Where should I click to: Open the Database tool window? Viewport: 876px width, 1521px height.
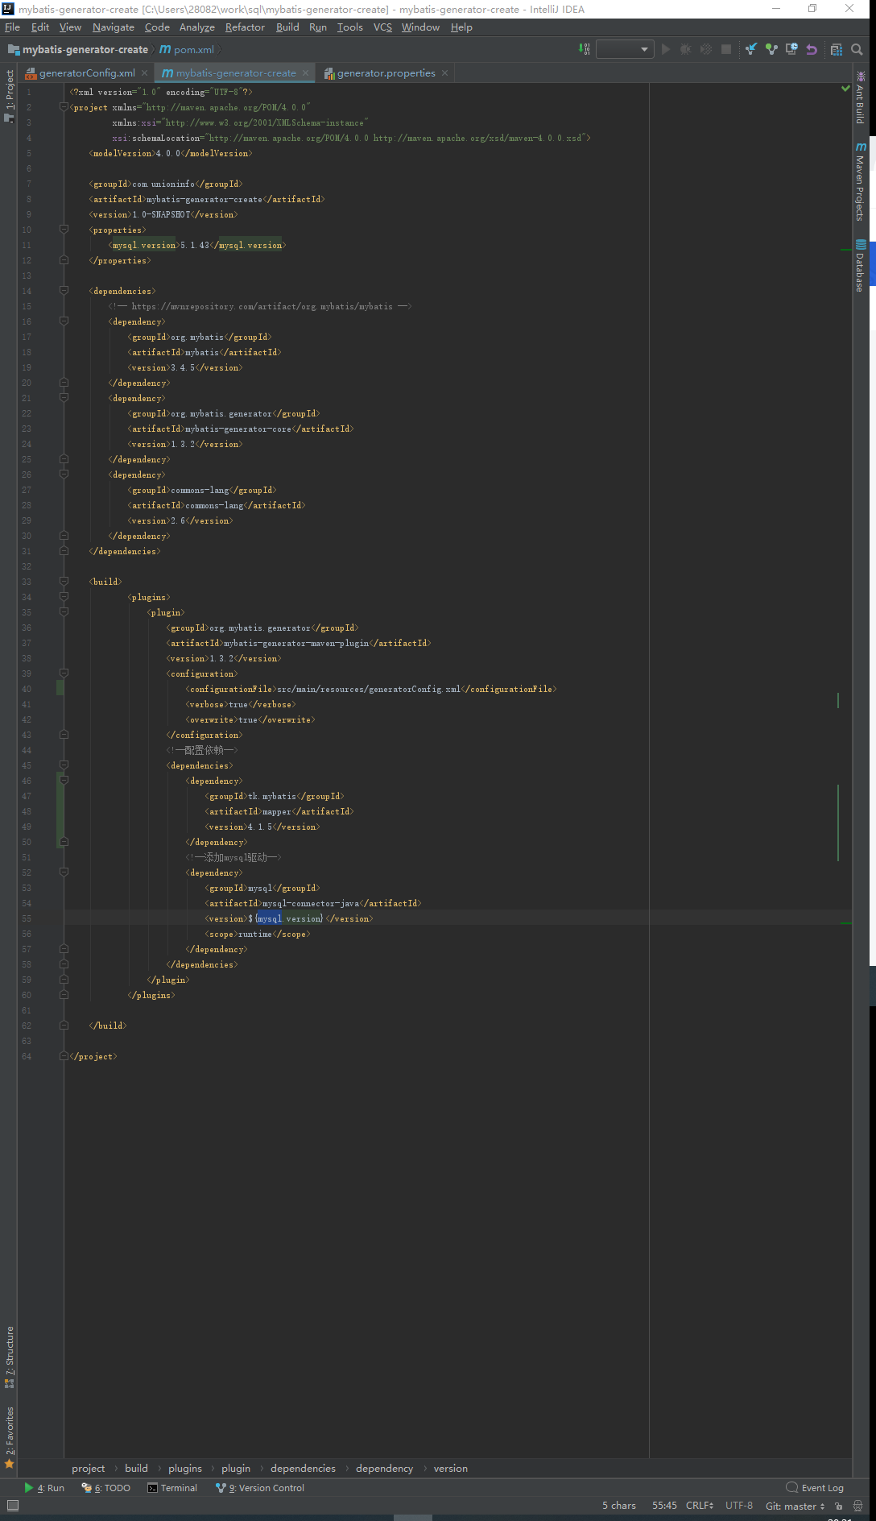point(861,266)
